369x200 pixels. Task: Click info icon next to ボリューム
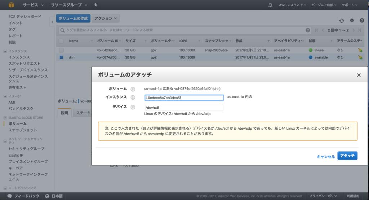(133, 89)
